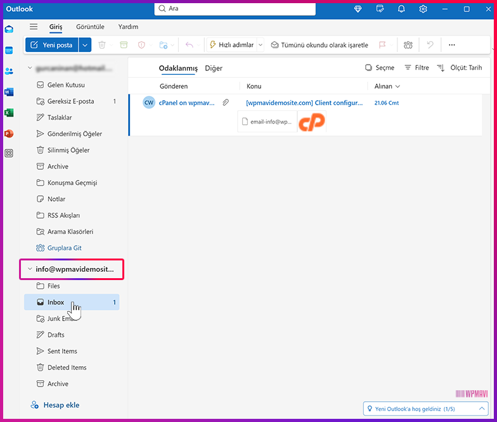The image size is (497, 422).
Task: Click the Undo icon in toolbar
Action: 430,45
